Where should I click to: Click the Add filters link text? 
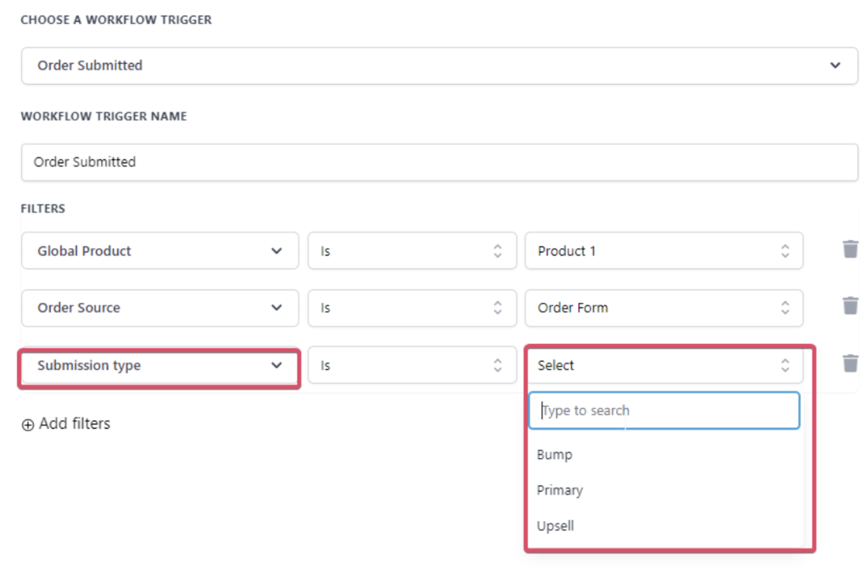[75, 424]
